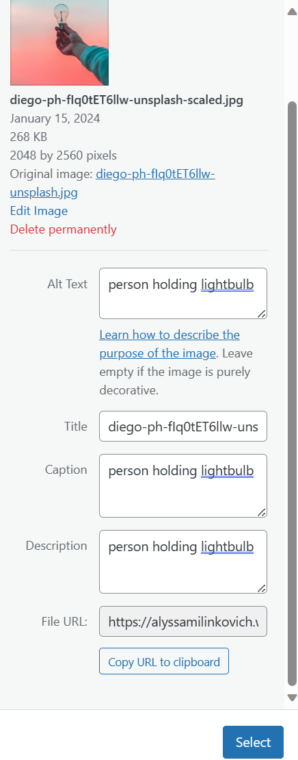
Task: Click the blue Select button
Action: tap(253, 742)
